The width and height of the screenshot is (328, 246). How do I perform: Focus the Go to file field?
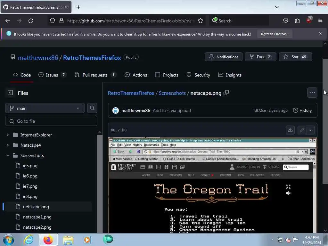[x=51, y=121]
